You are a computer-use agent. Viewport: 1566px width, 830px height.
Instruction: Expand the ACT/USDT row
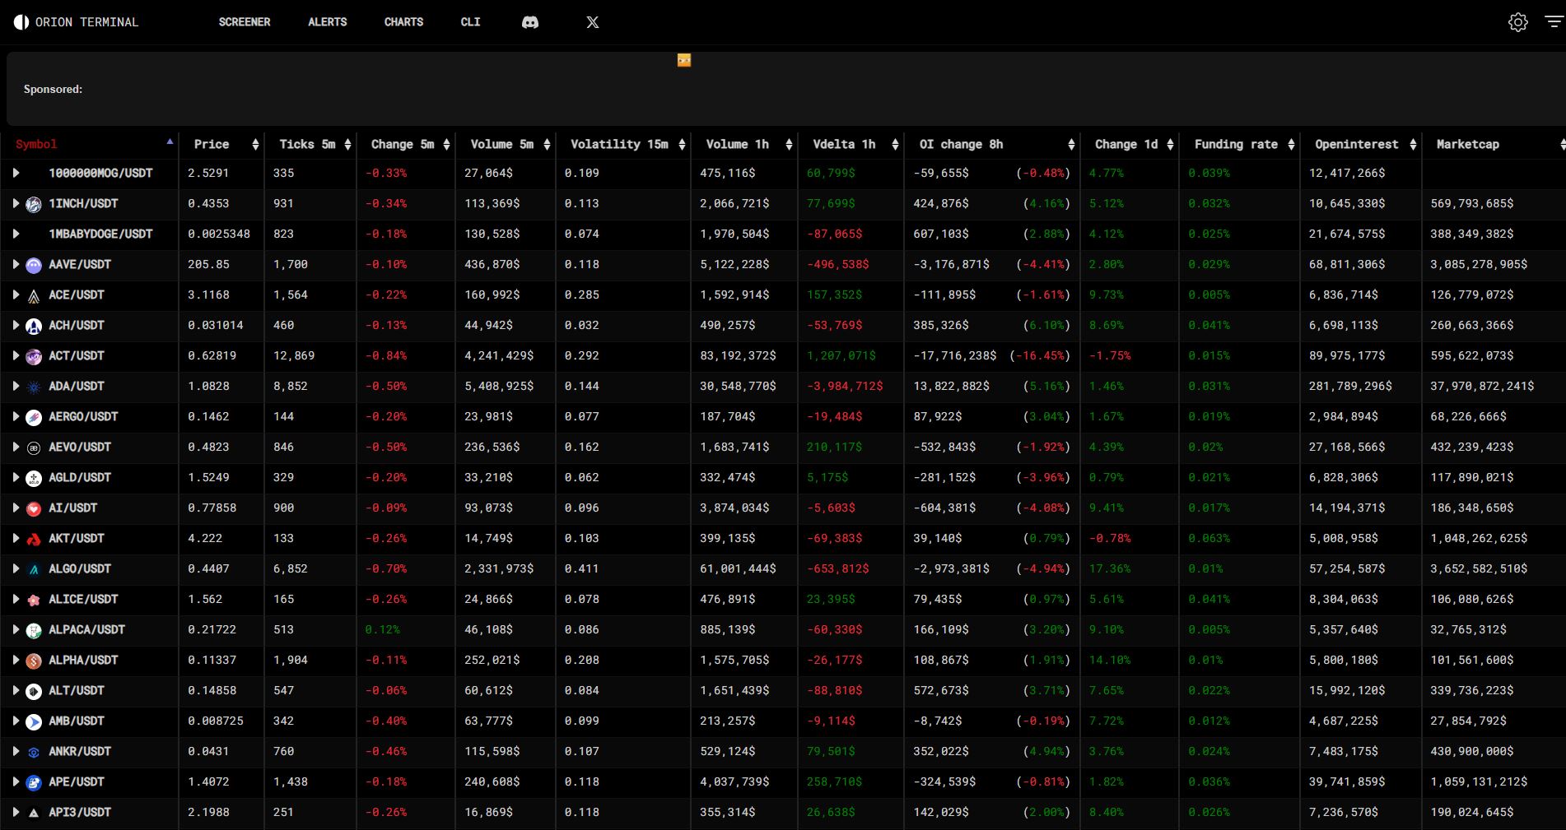16,356
